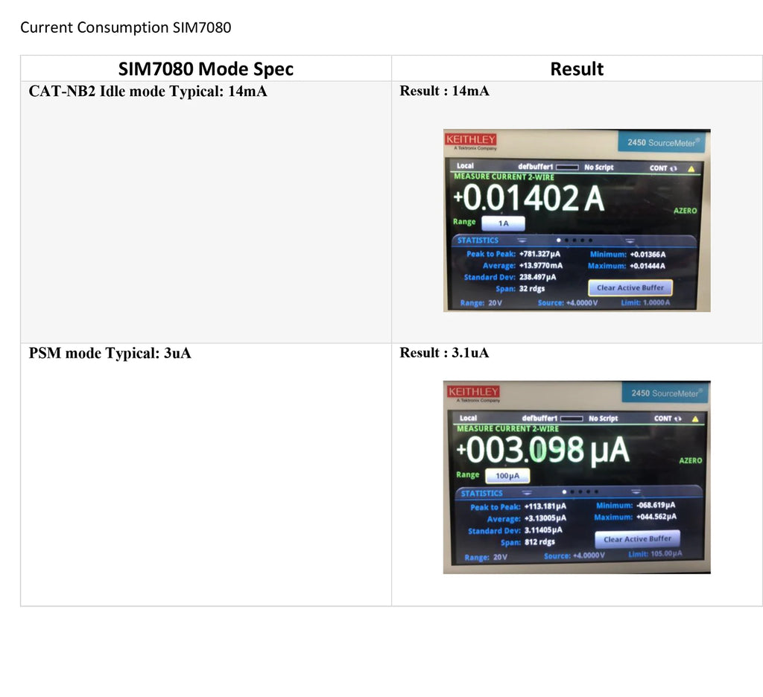
Task: Toggle the AZERO indicator on the 003.098 µA screen
Action: 691,460
